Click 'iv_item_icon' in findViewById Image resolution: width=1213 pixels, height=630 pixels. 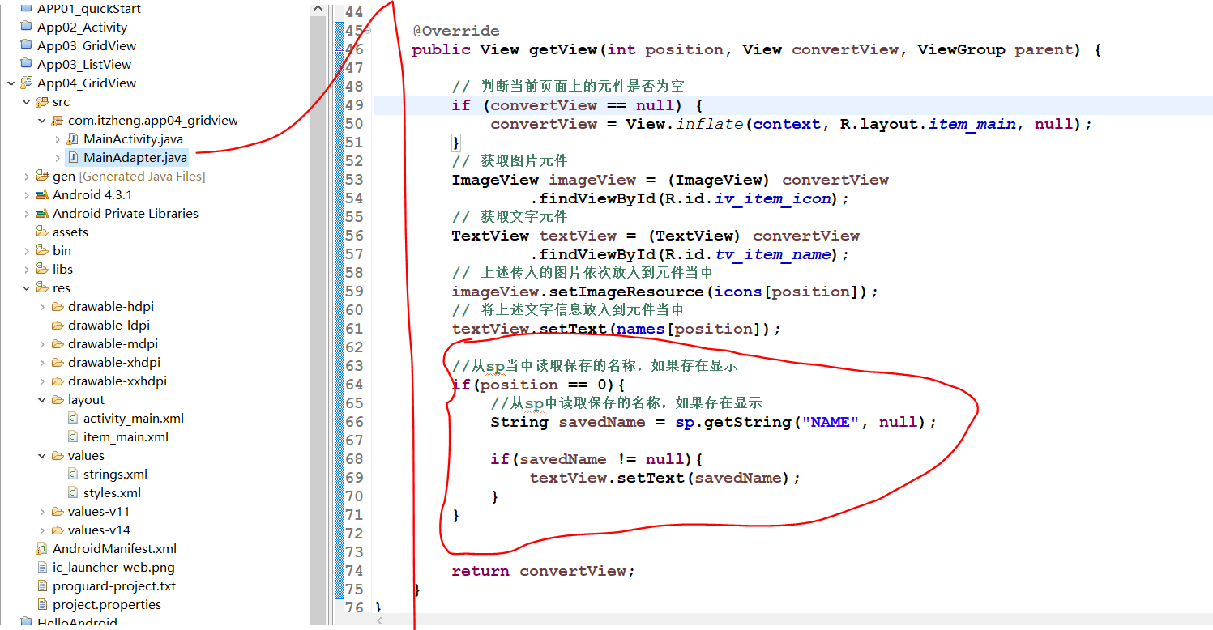point(772,198)
